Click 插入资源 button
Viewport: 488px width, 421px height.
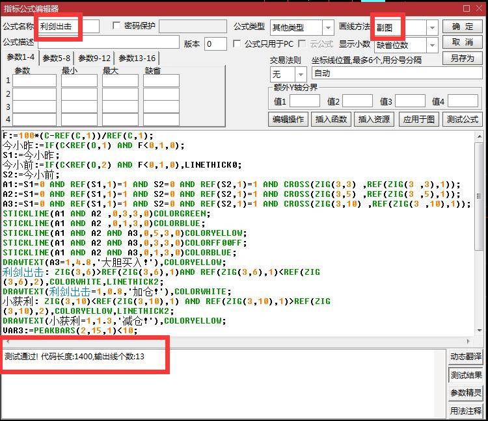[x=373, y=120]
